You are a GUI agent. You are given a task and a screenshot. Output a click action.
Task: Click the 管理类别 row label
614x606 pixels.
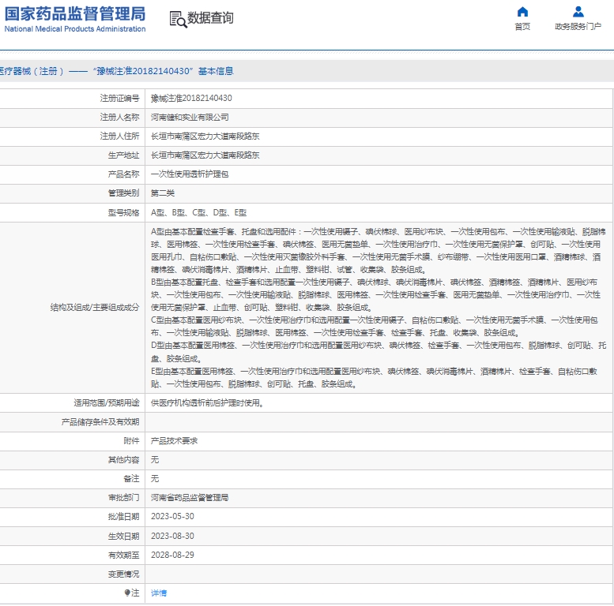tap(124, 193)
